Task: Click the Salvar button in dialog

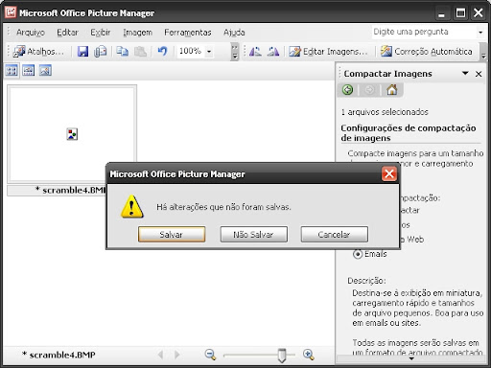Action: (x=172, y=235)
